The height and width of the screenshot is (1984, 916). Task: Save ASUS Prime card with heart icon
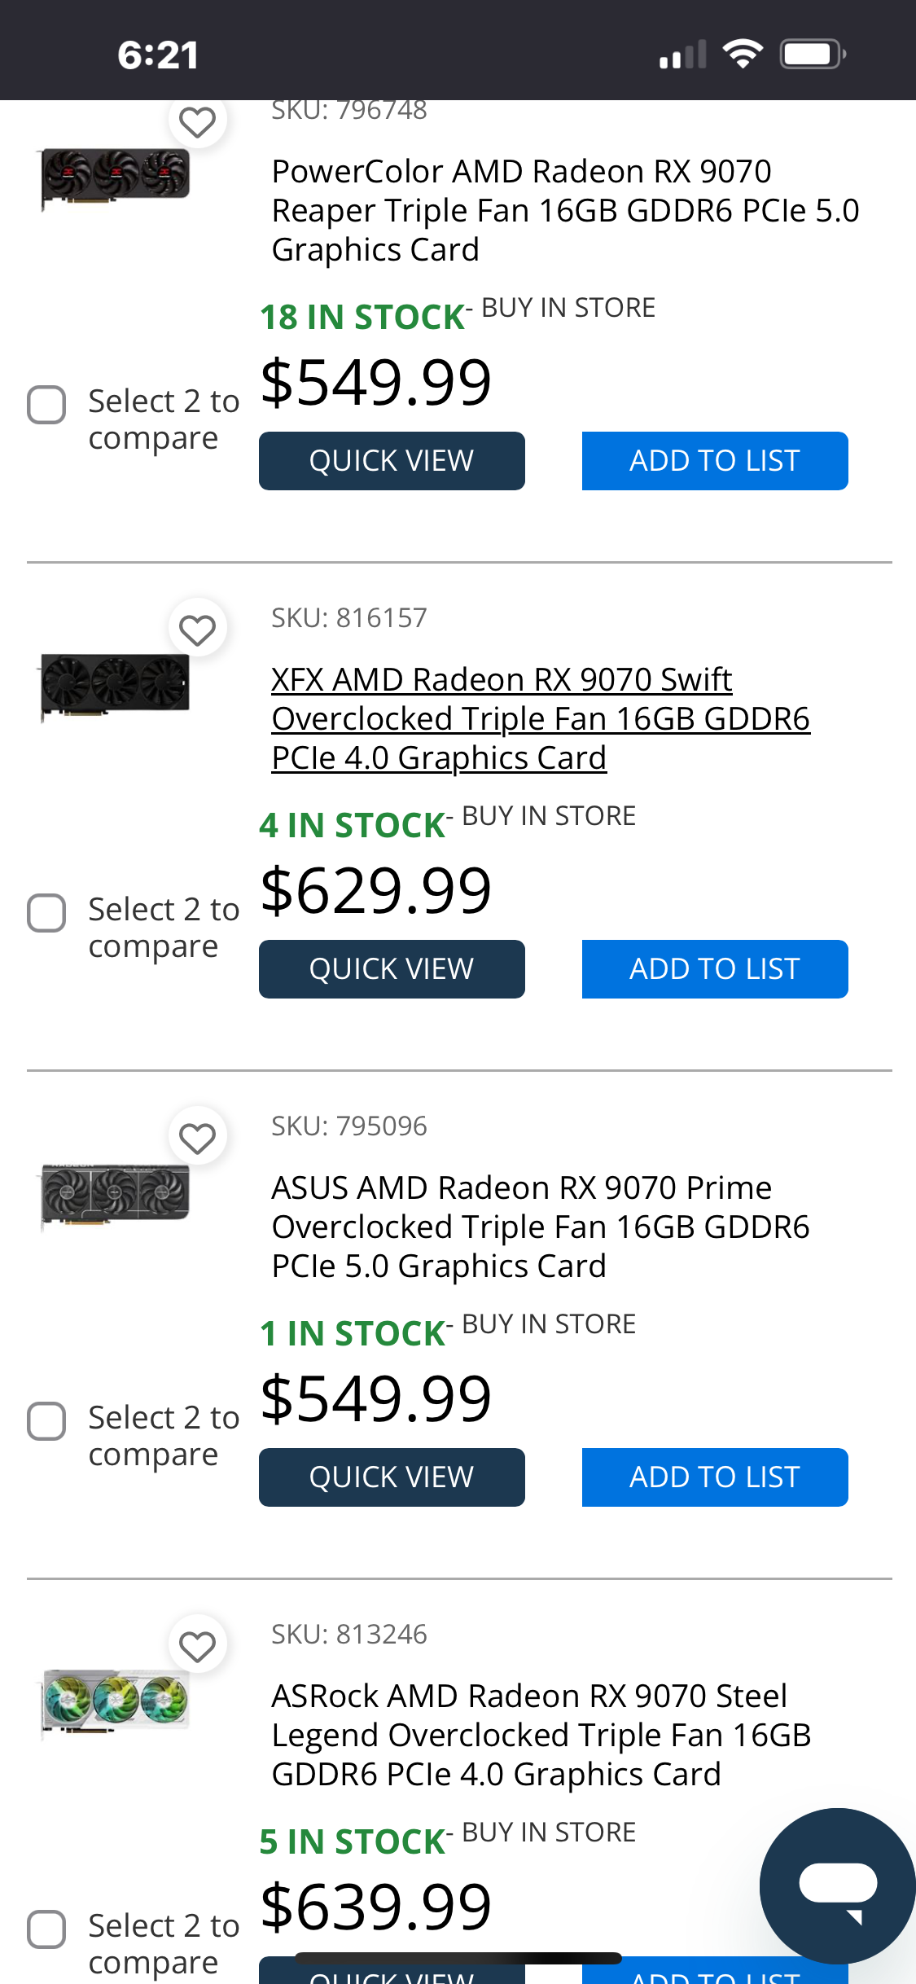[197, 1138]
